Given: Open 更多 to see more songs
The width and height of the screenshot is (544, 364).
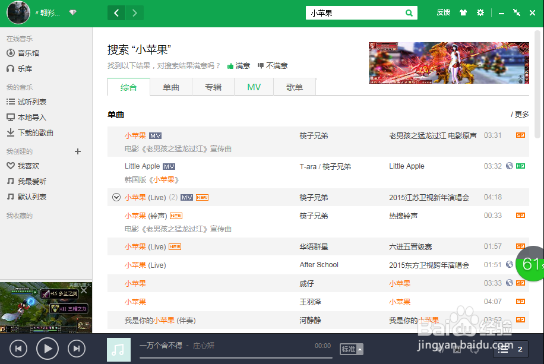Looking at the screenshot, I should point(521,114).
